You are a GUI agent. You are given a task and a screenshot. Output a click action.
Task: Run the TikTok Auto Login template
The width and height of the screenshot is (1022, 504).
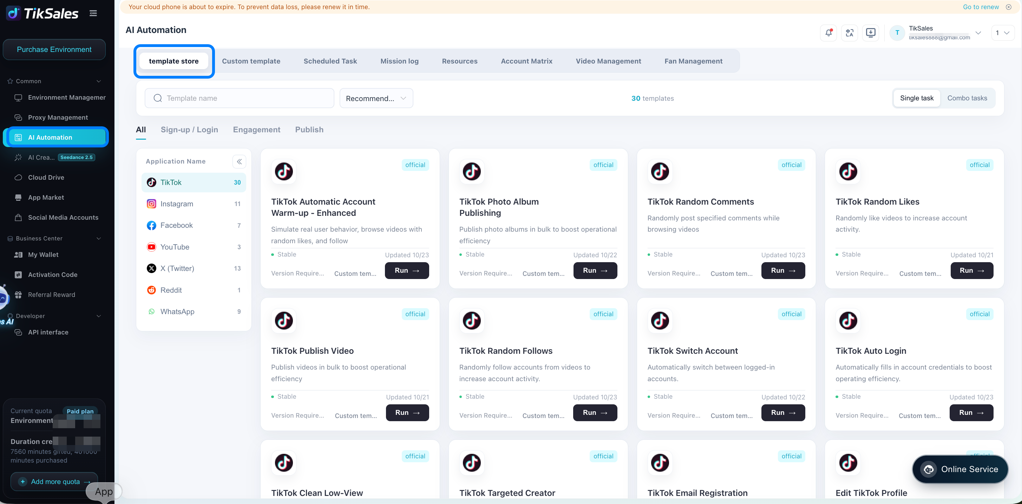[971, 413]
